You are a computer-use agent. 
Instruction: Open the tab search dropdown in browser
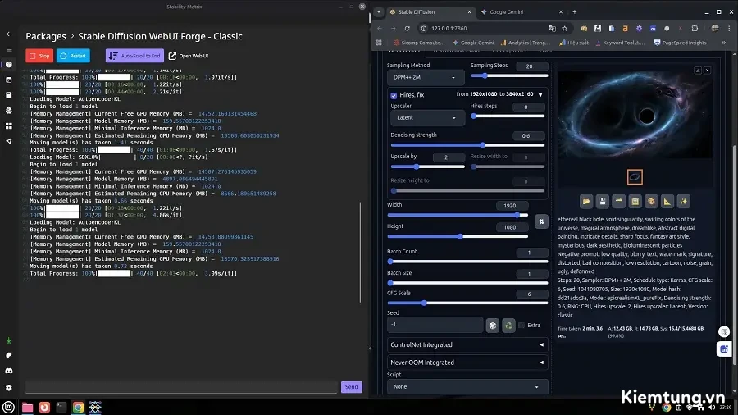[x=379, y=11]
